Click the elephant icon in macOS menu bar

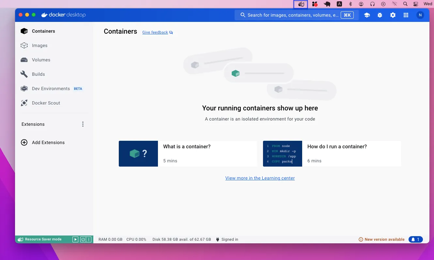click(327, 4)
